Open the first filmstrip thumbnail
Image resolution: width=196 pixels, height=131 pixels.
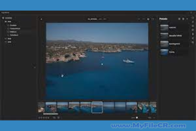click(x=41, y=108)
